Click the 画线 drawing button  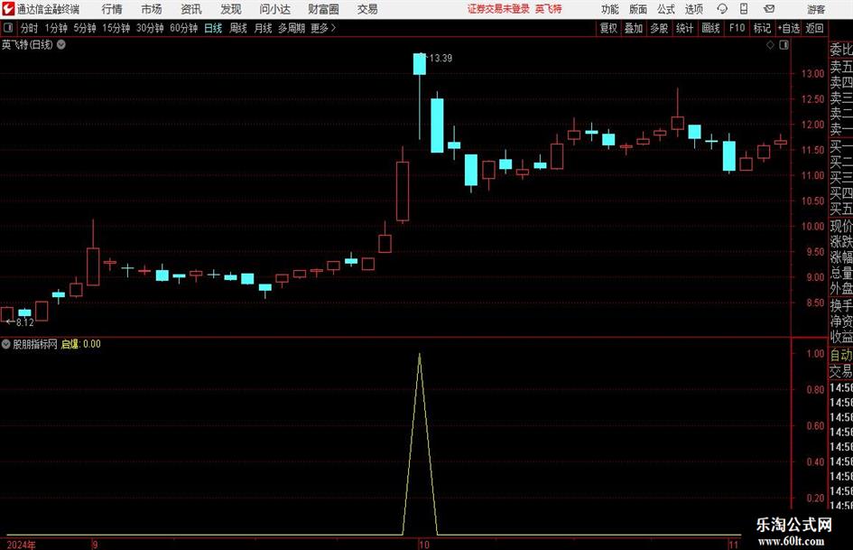coord(710,28)
